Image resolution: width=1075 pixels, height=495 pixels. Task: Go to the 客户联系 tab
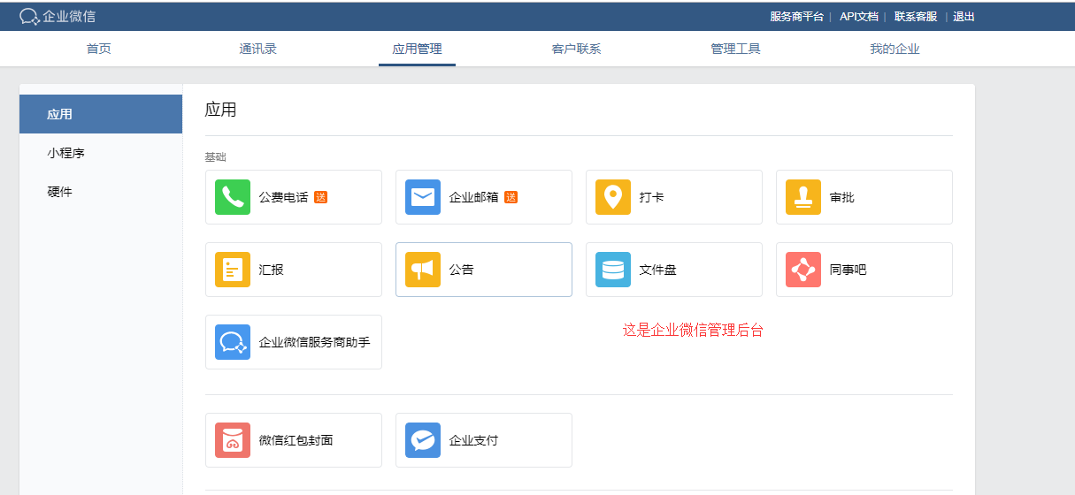[x=576, y=49]
